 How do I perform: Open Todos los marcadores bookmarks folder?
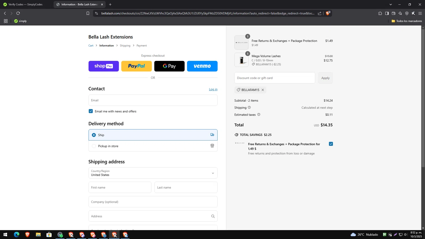407,21
